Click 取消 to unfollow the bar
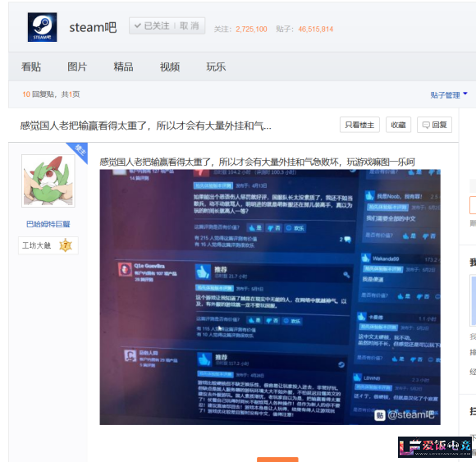476x462 pixels. [190, 25]
